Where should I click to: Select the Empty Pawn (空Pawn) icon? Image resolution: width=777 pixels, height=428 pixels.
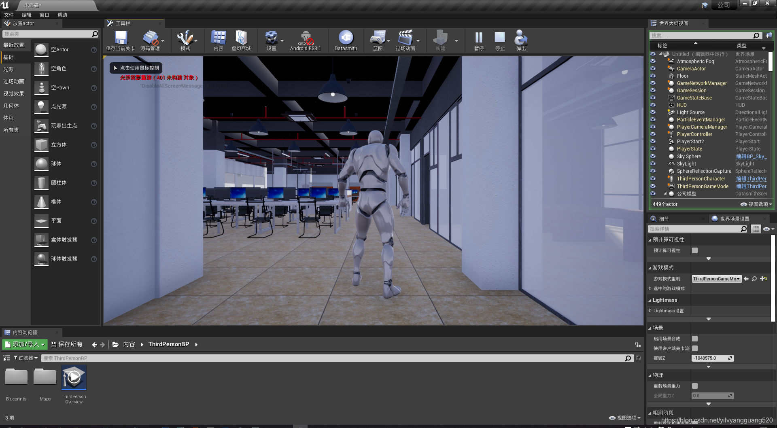click(41, 88)
